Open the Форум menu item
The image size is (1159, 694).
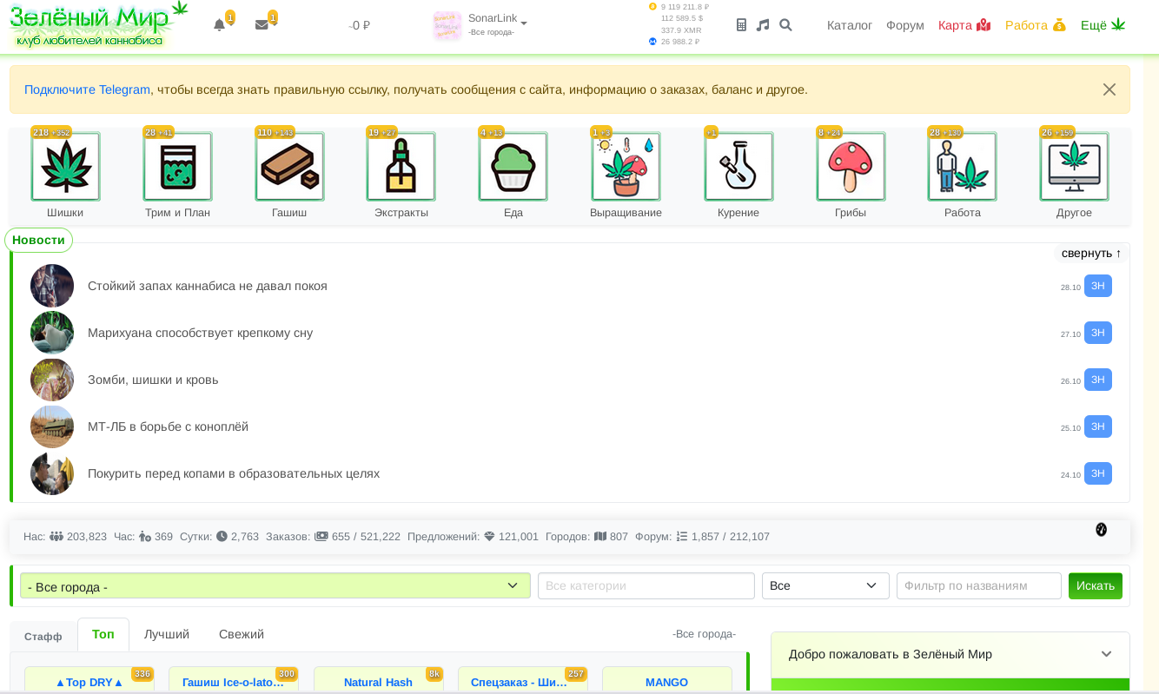(x=904, y=25)
